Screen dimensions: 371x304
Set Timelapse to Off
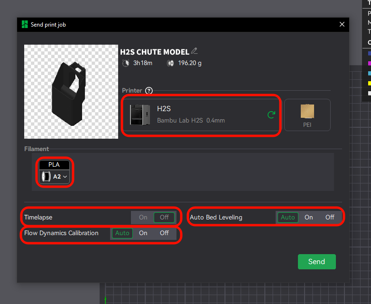[164, 217]
